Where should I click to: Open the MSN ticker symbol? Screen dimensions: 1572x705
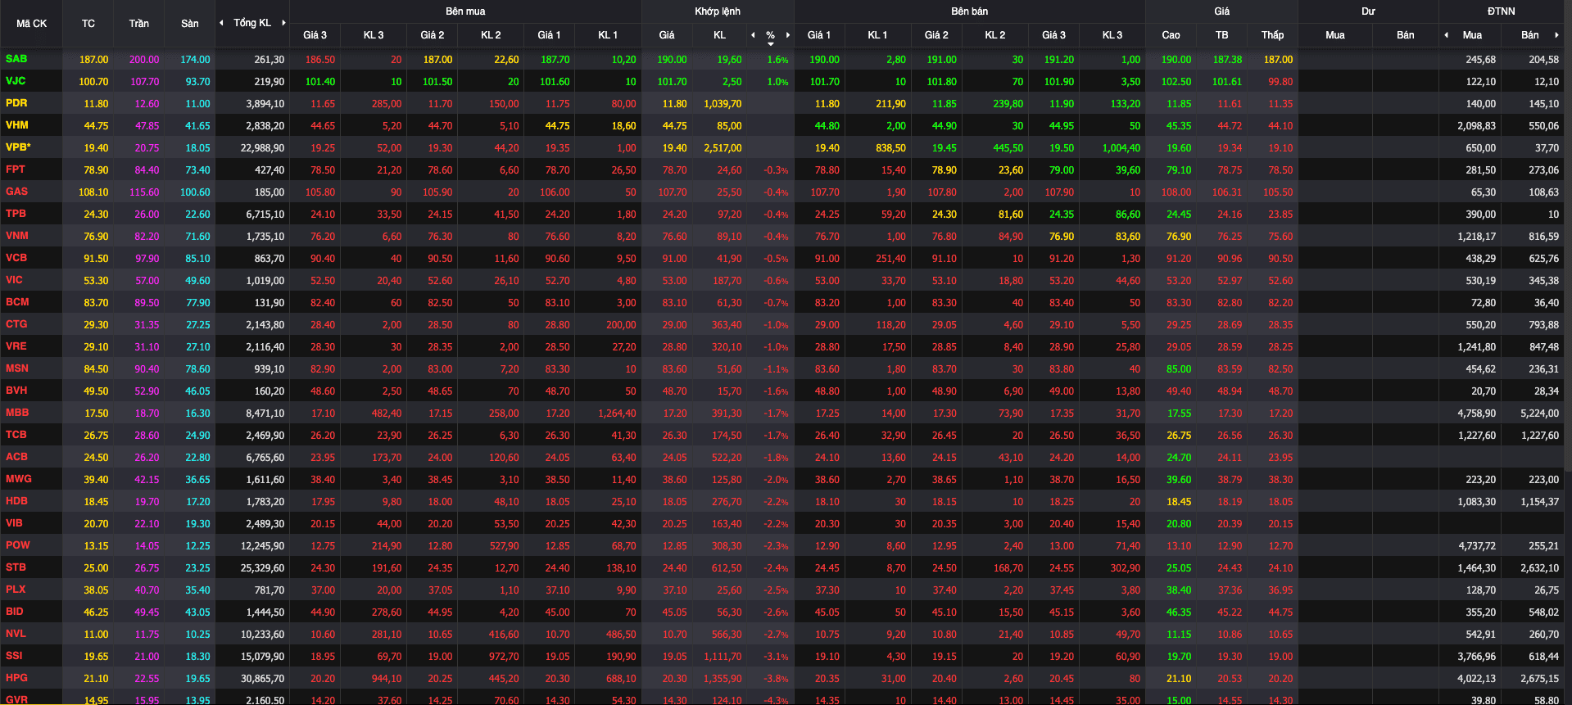pyautogui.click(x=17, y=368)
